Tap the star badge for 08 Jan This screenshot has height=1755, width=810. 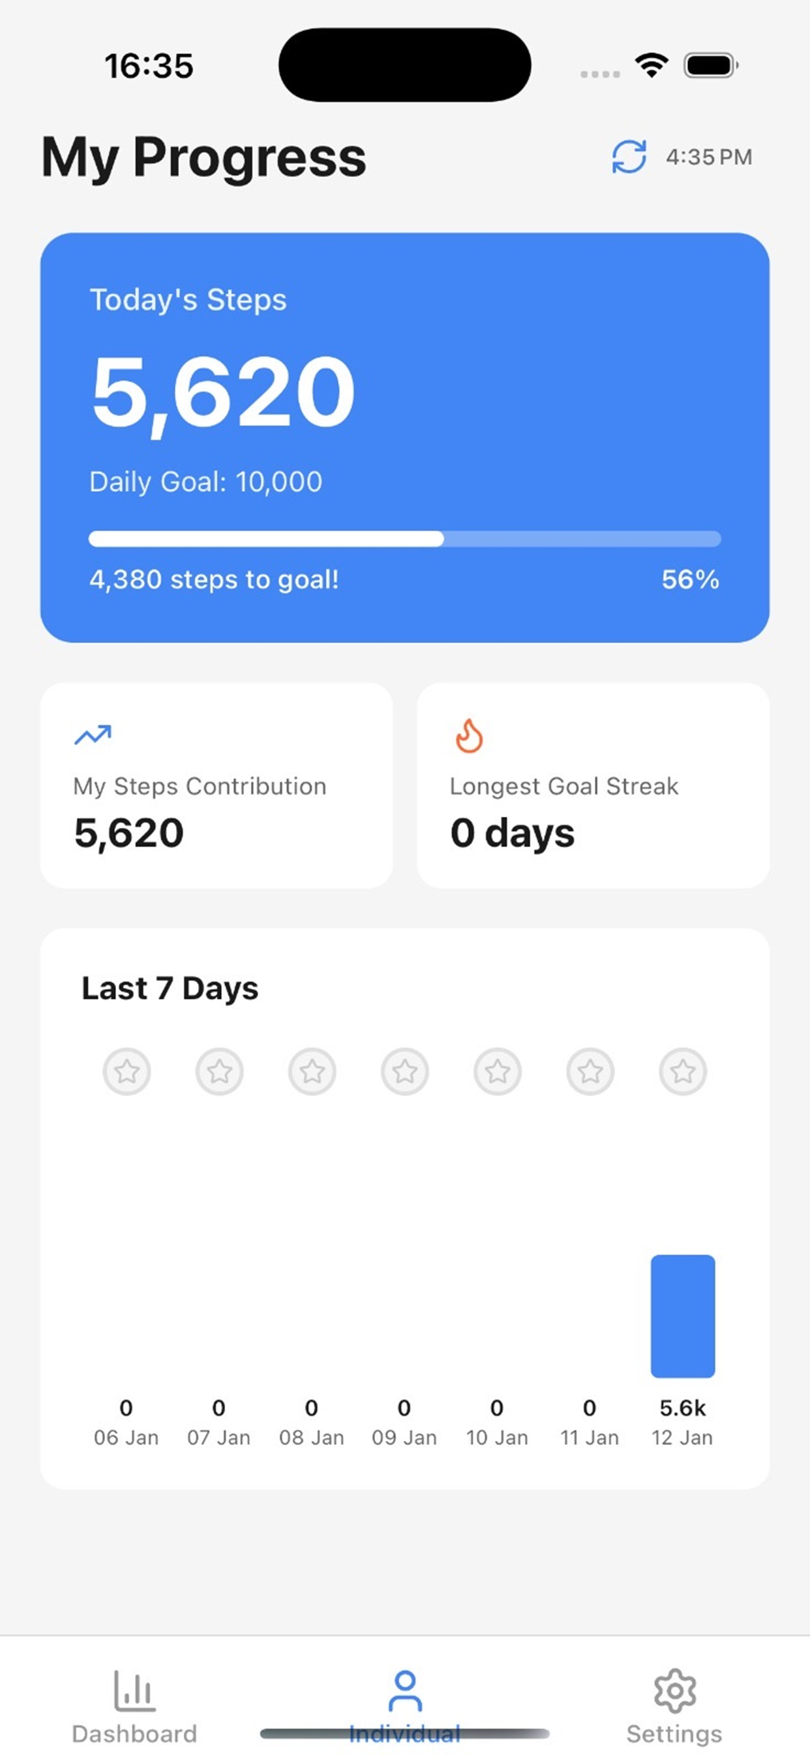(x=312, y=1071)
